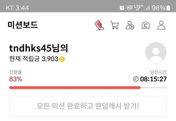
Task: Open the my profile person icon
Action: click(x=161, y=25)
